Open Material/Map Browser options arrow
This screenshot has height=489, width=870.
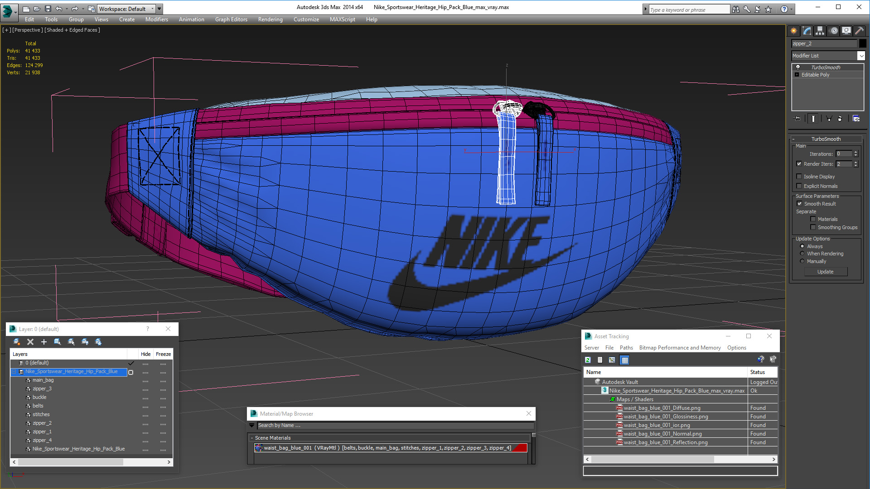click(252, 426)
